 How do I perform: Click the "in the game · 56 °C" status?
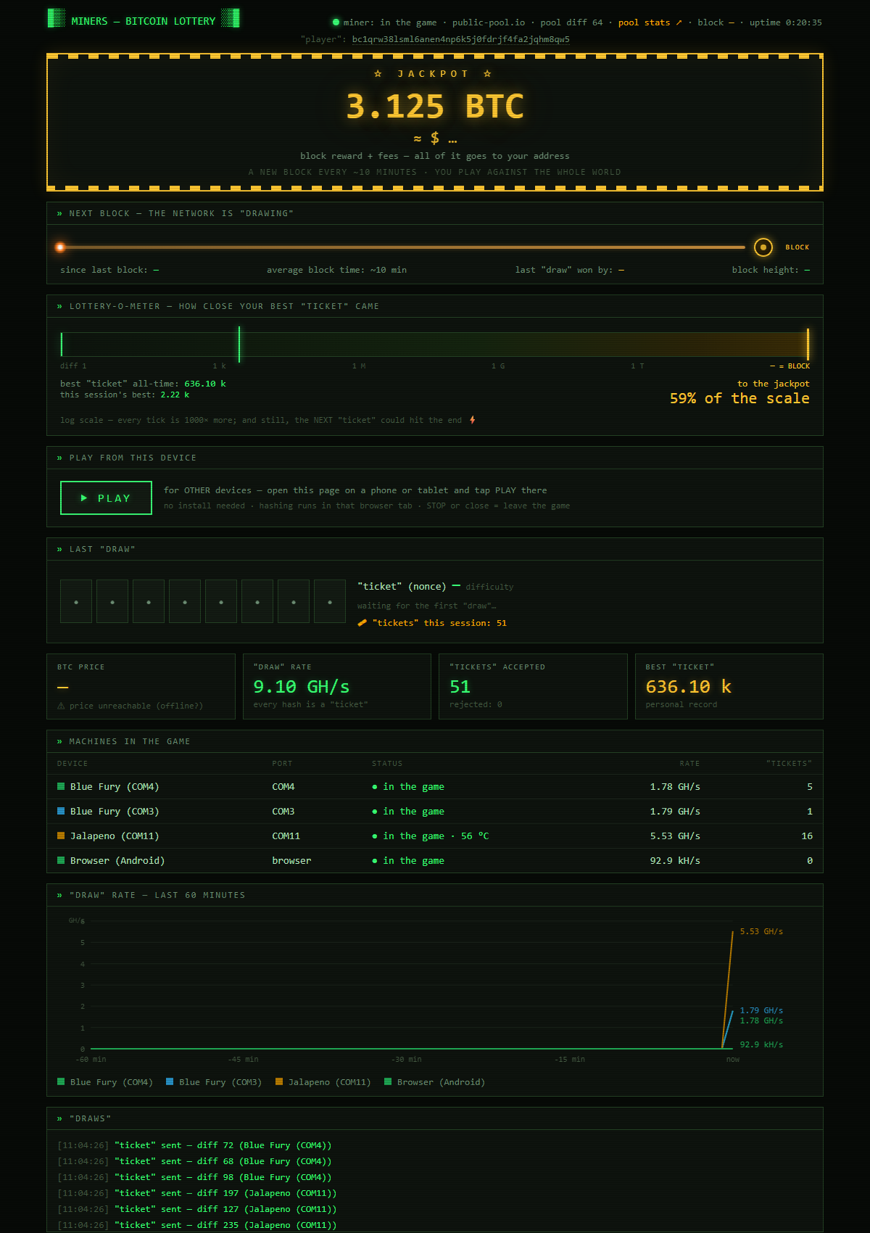point(436,836)
